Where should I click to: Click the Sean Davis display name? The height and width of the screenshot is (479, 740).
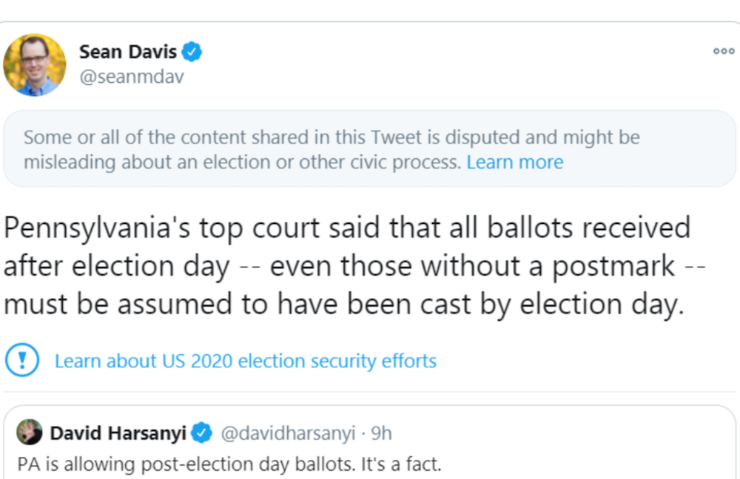(x=128, y=52)
